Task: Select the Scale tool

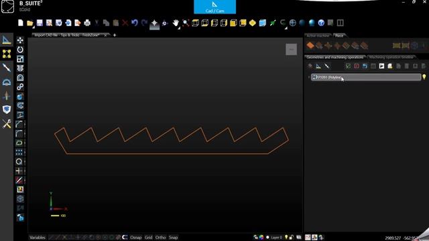Action: tap(20, 59)
